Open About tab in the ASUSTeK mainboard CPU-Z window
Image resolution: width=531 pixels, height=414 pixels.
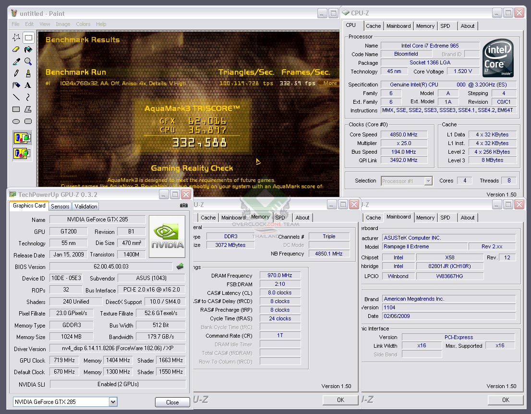click(x=467, y=218)
